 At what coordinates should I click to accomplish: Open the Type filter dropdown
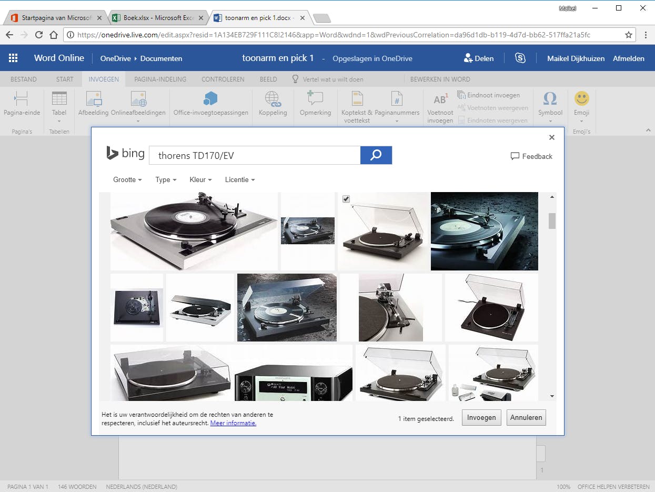click(x=166, y=179)
